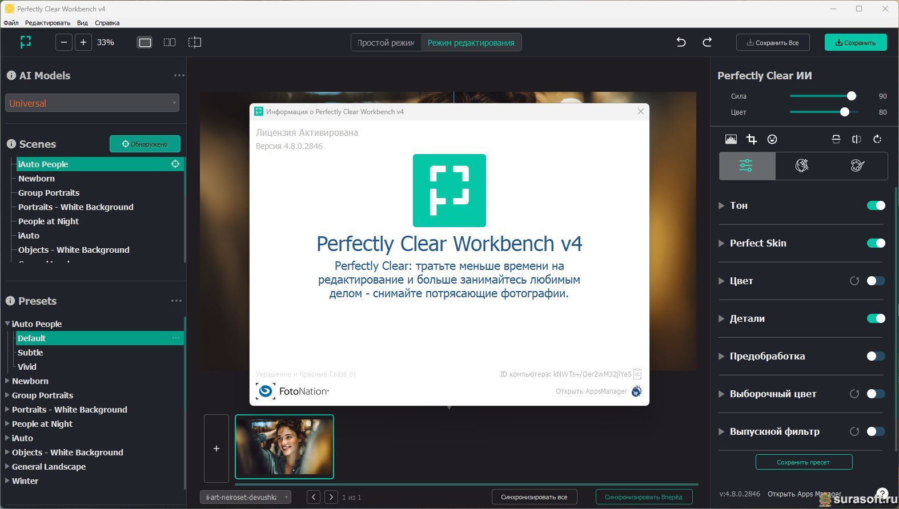Click the Сила slider handle
The height and width of the screenshot is (509, 899).
tap(852, 96)
